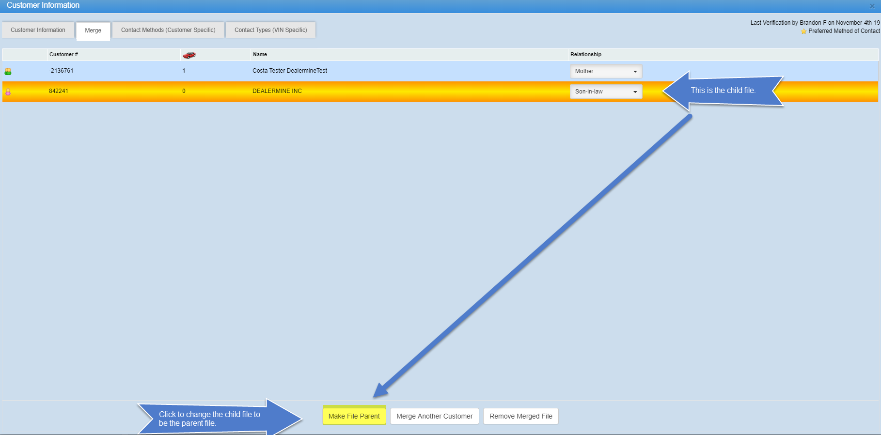Click the Relationship column header
Image resolution: width=881 pixels, height=435 pixels.
tap(585, 54)
